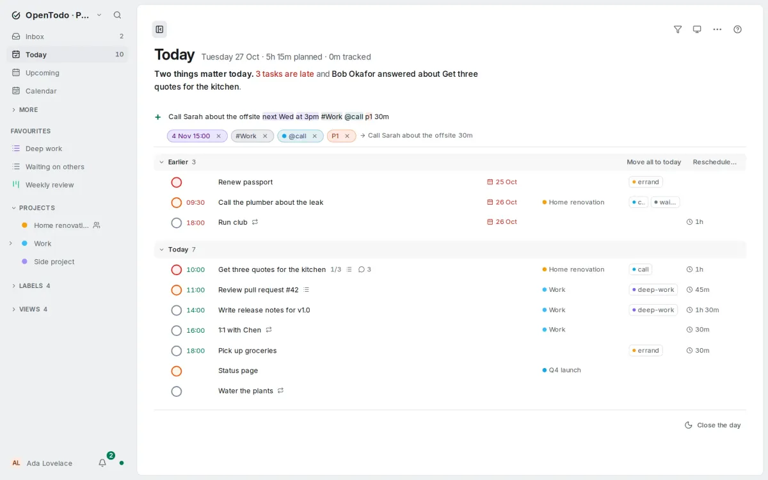Open the Side project in sidebar
The image size is (768, 480).
click(67, 262)
